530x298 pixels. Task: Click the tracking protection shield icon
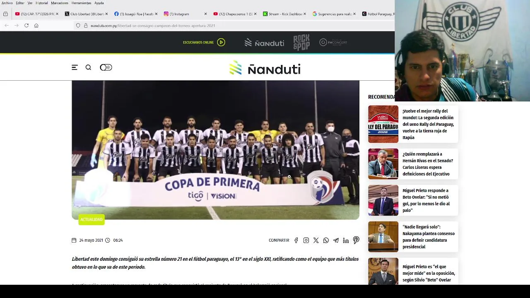click(78, 25)
